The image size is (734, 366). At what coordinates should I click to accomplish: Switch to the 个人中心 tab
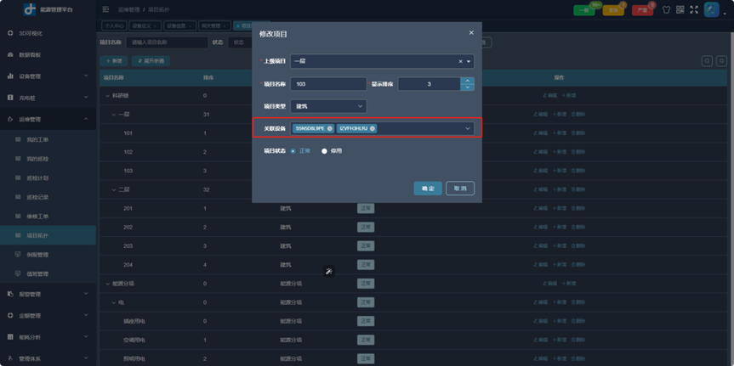click(x=114, y=25)
